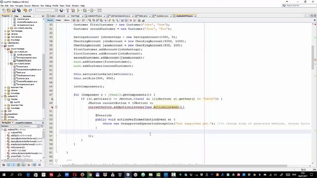Click the warning glyph at line 48

(52, 99)
